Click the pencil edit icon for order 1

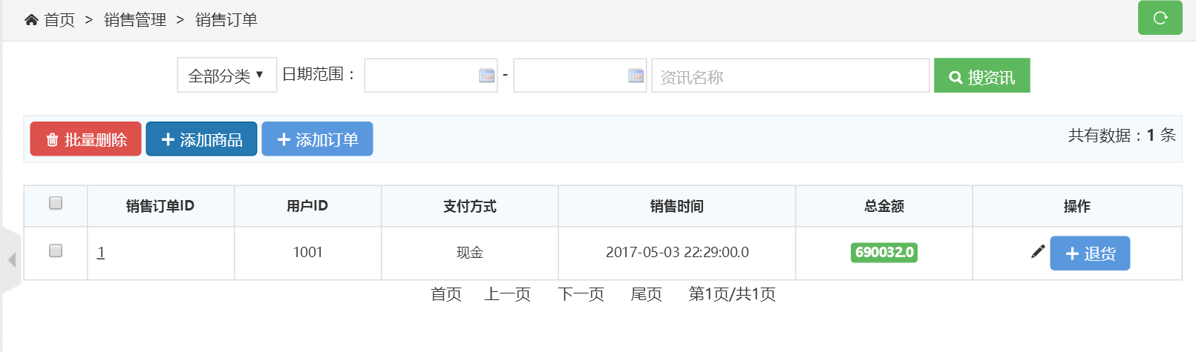(x=1038, y=252)
